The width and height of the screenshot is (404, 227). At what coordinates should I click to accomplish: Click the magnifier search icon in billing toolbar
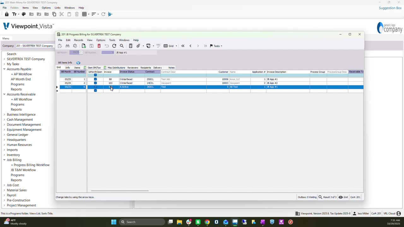click(x=122, y=46)
